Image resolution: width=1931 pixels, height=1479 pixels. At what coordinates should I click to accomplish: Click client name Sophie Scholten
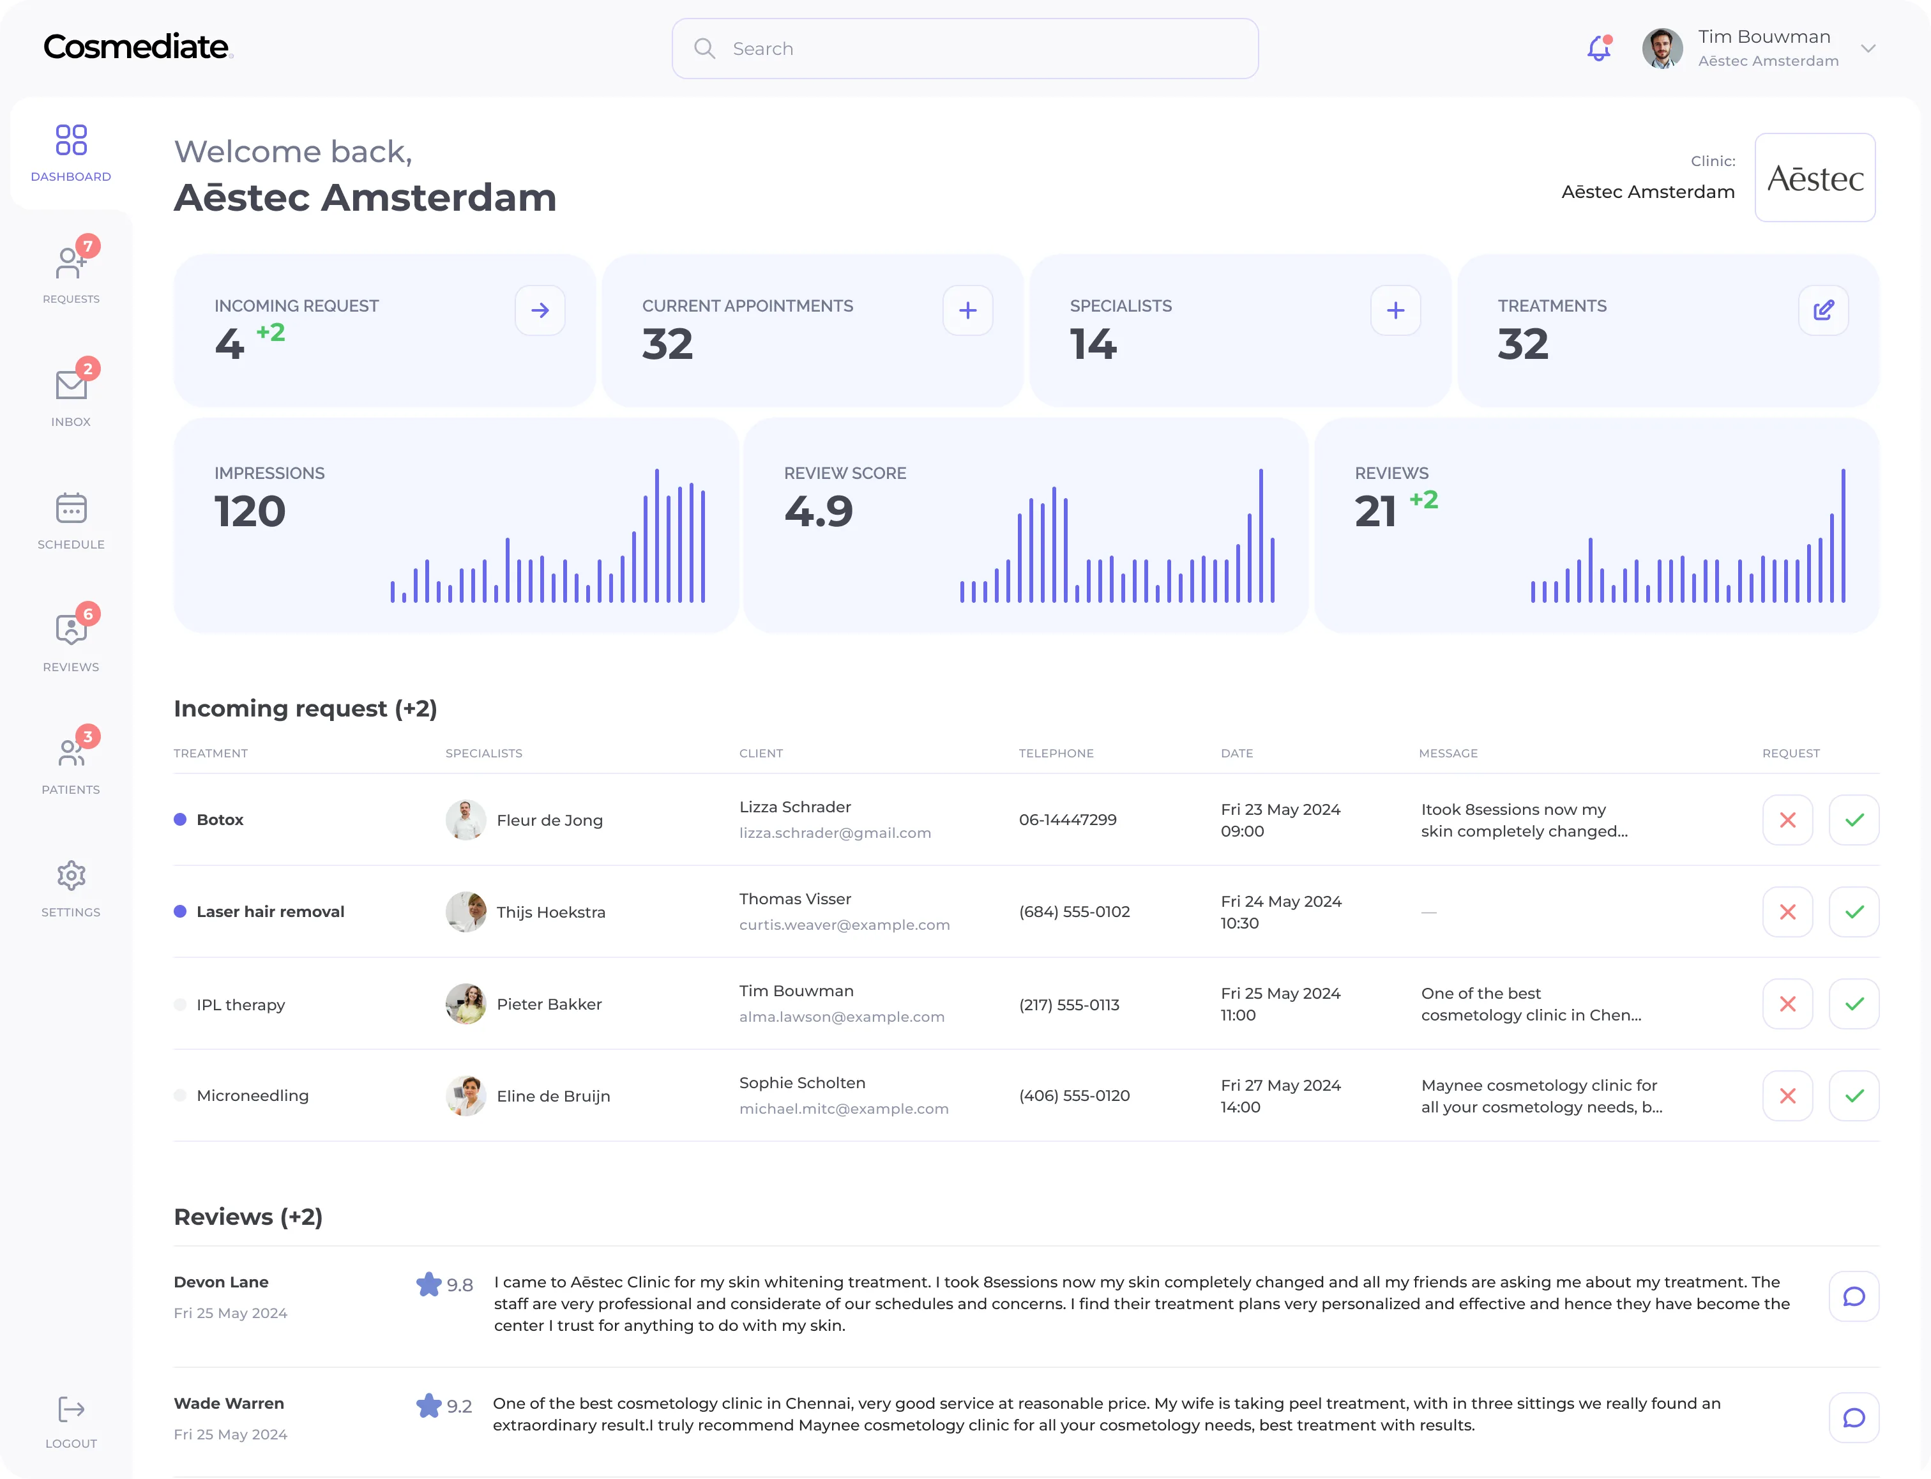[802, 1083]
